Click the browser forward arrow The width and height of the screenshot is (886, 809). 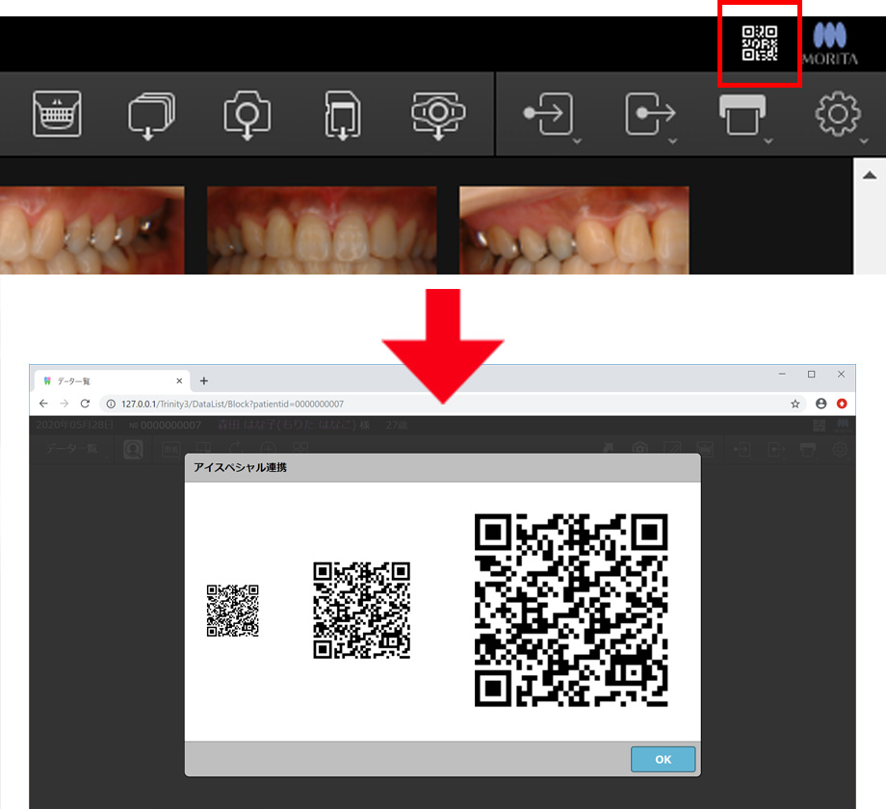[65, 404]
